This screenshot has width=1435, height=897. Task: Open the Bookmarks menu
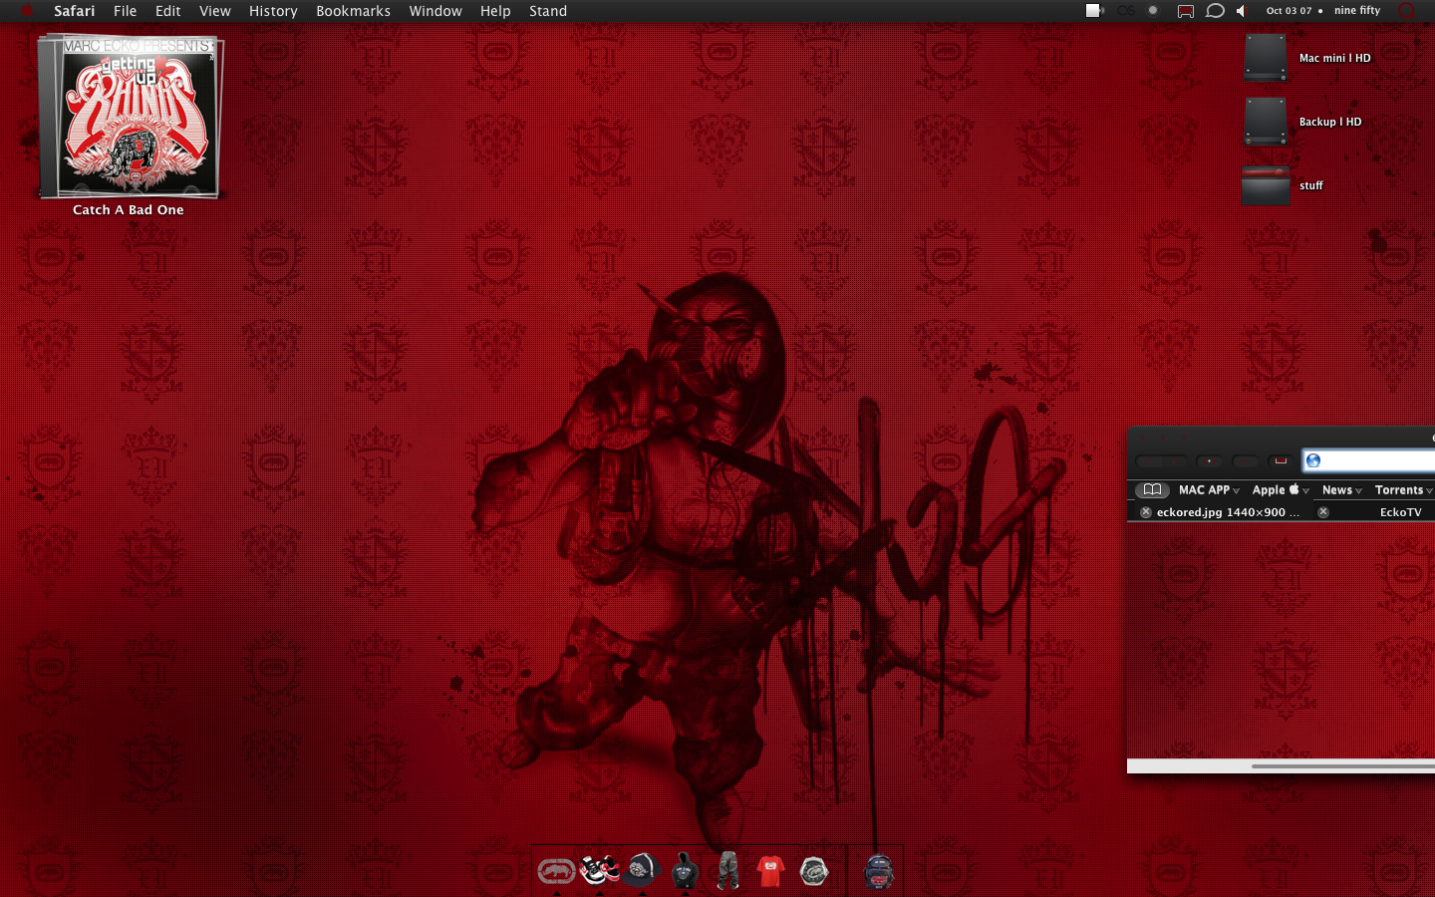coord(353,11)
